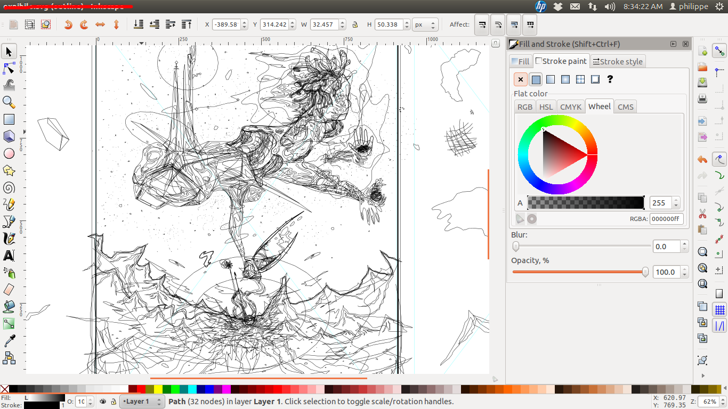Increase the H height spinner
The width and height of the screenshot is (728, 409).
point(407,22)
